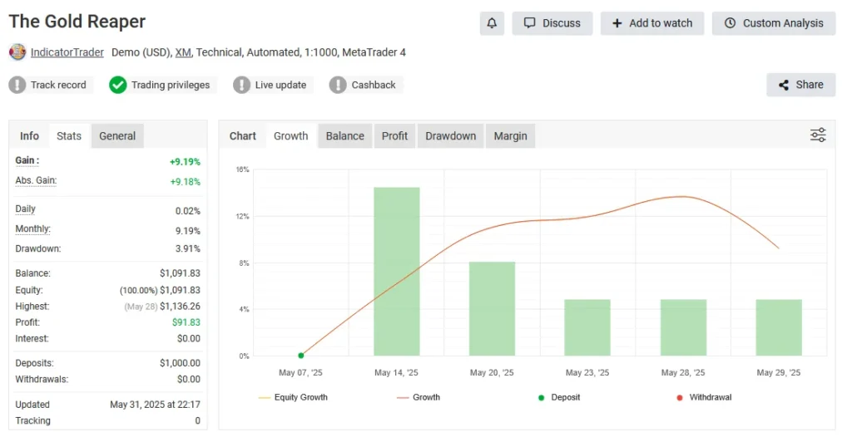Click the Live update label
The width and height of the screenshot is (852, 437).
[x=281, y=85]
